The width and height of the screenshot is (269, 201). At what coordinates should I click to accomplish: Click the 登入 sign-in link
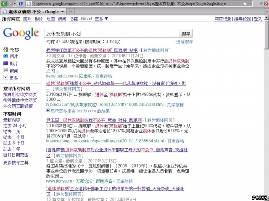(258, 19)
